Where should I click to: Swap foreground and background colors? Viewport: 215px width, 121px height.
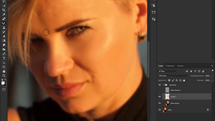click(x=5, y=80)
